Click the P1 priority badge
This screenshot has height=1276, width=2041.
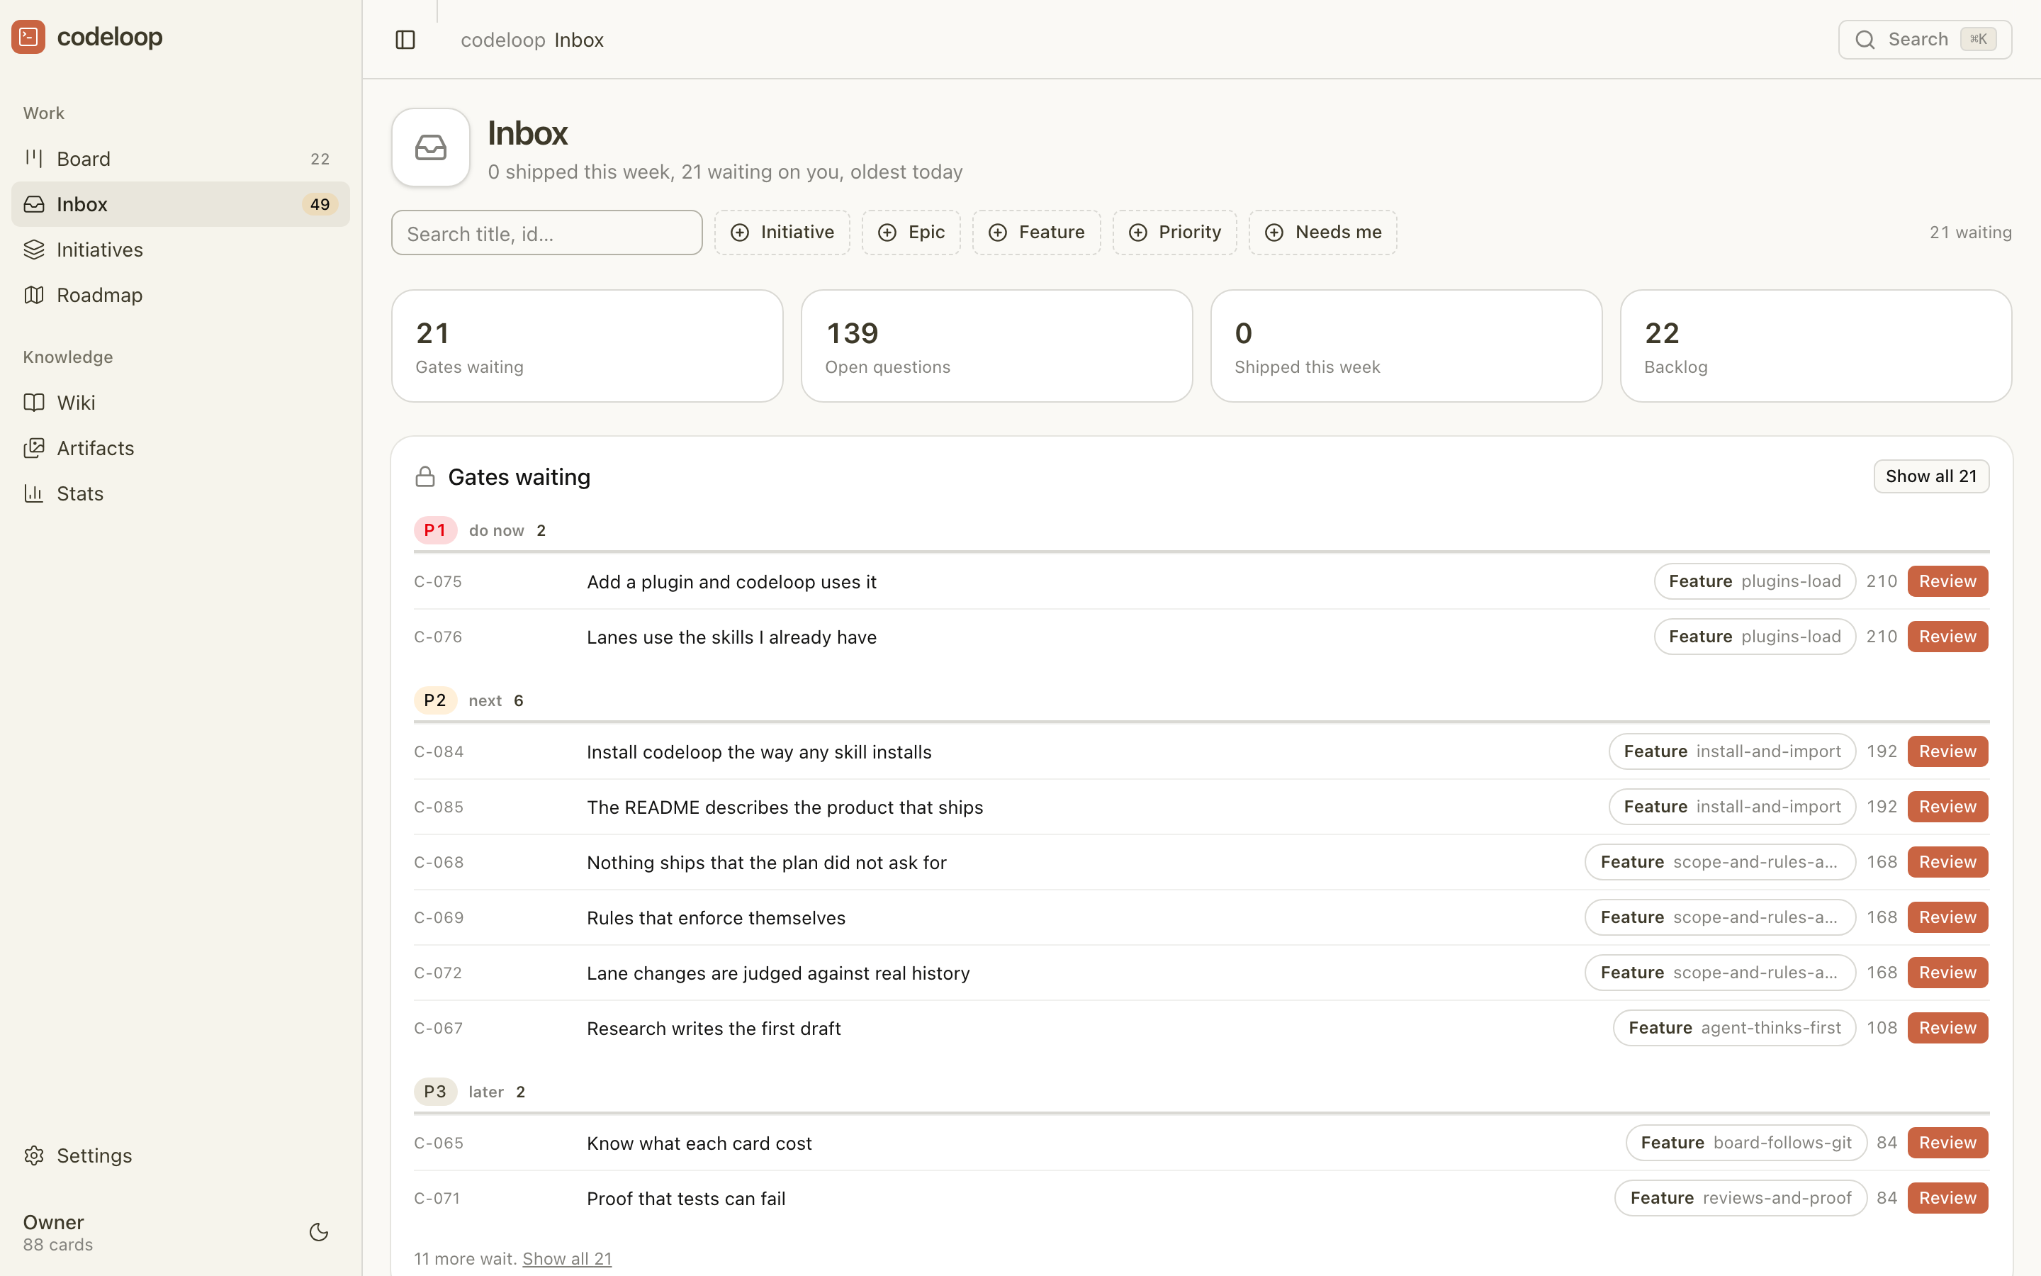click(x=435, y=530)
